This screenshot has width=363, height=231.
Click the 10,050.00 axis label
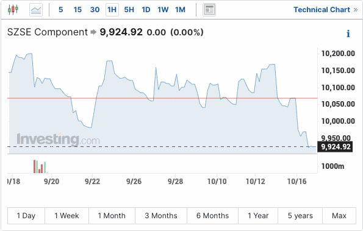[338, 104]
